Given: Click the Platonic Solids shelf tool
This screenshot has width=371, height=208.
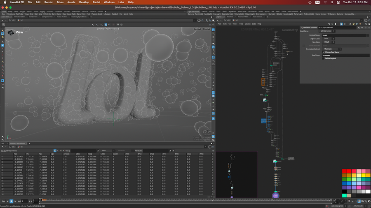Looking at the screenshot, I should click(98, 14).
